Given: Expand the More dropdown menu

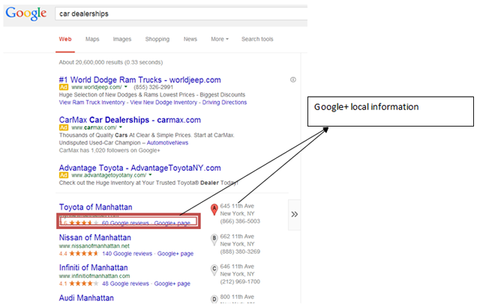Looking at the screenshot, I should [220, 39].
